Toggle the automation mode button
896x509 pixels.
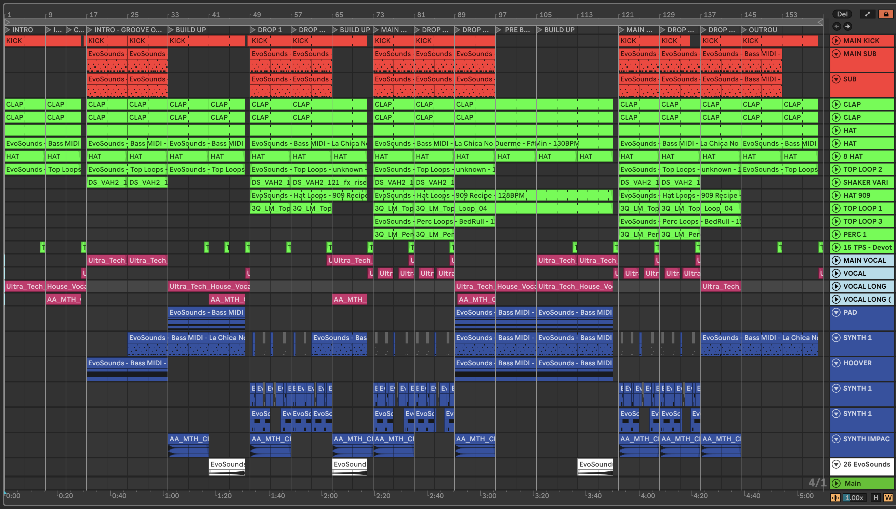(868, 14)
